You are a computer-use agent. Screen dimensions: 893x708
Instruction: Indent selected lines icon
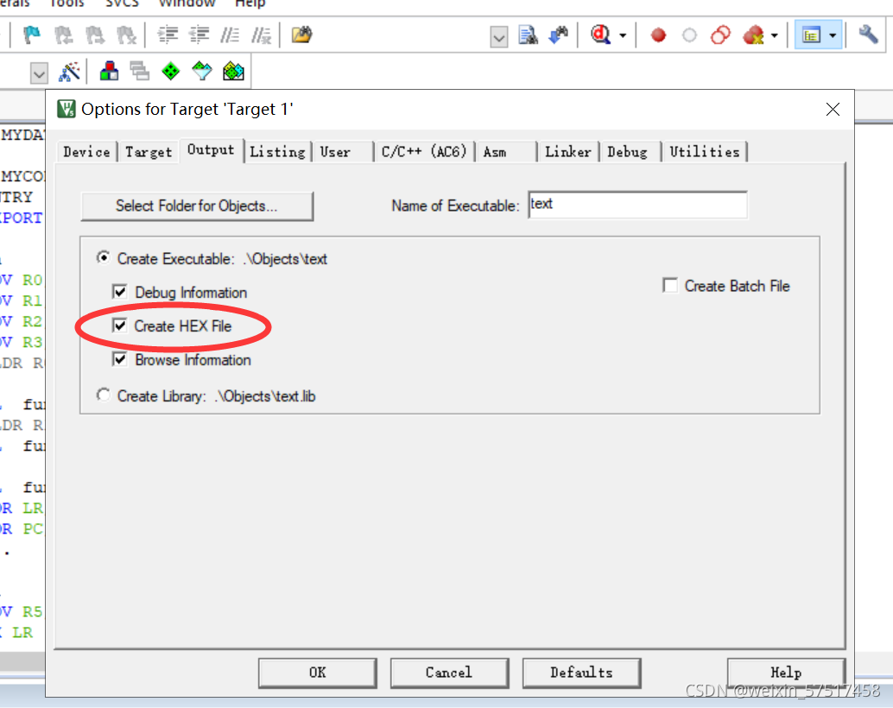pos(168,35)
